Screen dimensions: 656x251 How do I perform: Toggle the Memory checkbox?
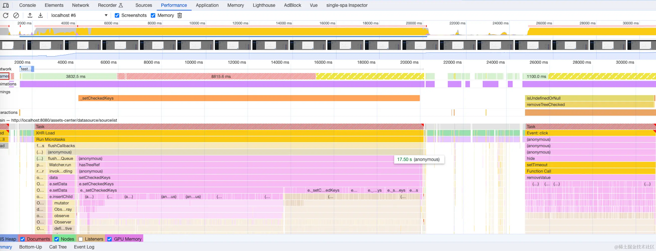click(153, 15)
